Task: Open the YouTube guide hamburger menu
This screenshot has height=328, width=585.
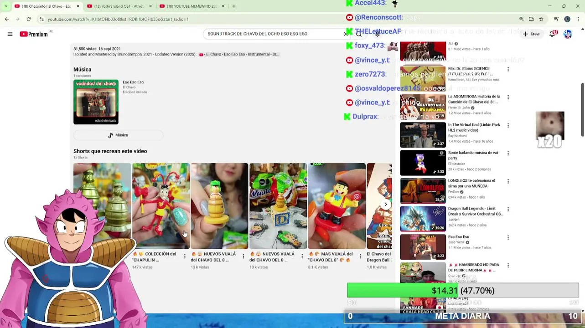Action: pyautogui.click(x=10, y=34)
